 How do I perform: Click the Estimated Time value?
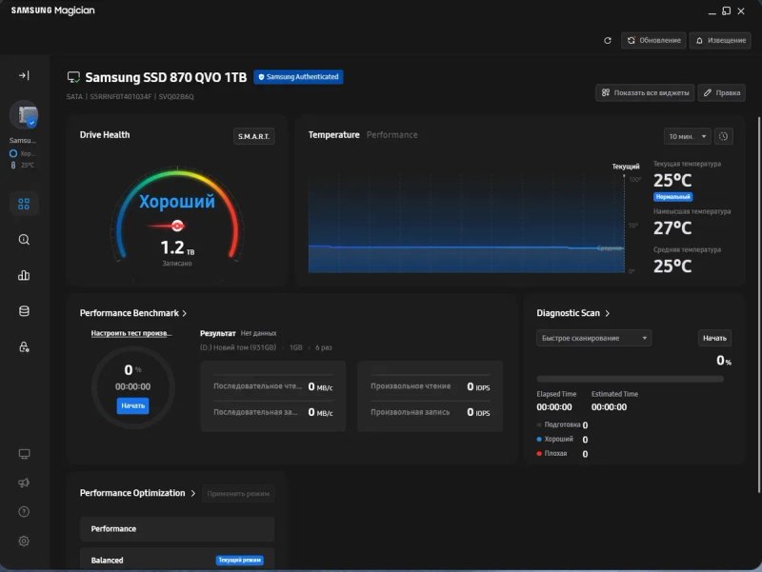[x=609, y=407]
